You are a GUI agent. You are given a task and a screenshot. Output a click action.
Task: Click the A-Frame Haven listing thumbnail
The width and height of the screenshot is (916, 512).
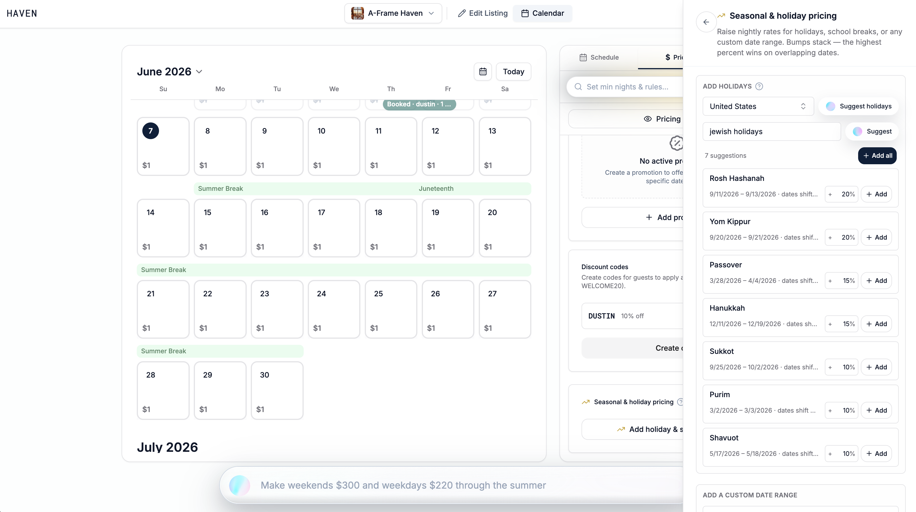357,13
